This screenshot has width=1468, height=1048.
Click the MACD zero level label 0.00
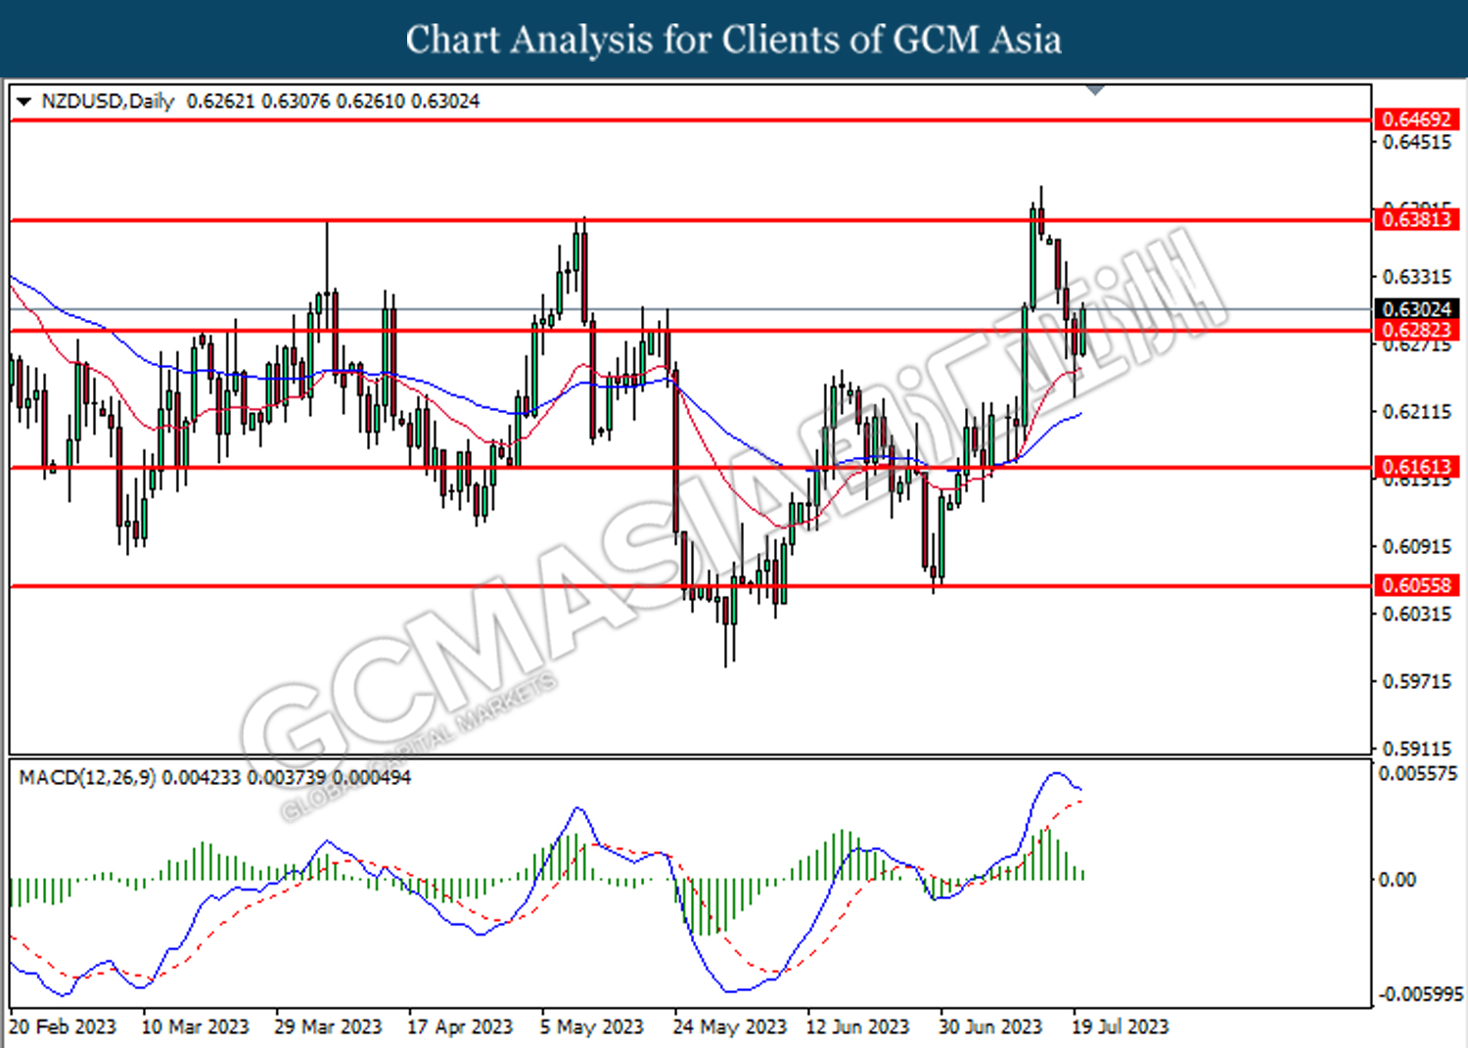(1397, 880)
